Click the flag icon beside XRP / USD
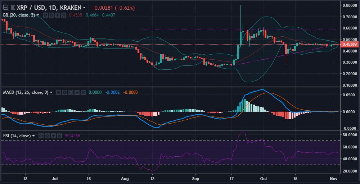 [x=13, y=8]
